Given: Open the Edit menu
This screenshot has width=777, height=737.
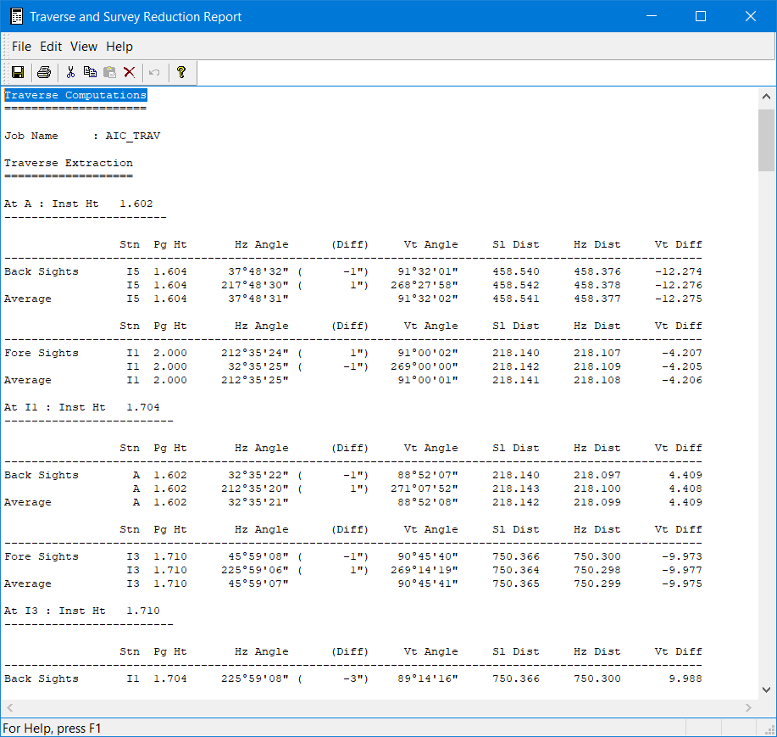Looking at the screenshot, I should click(51, 47).
